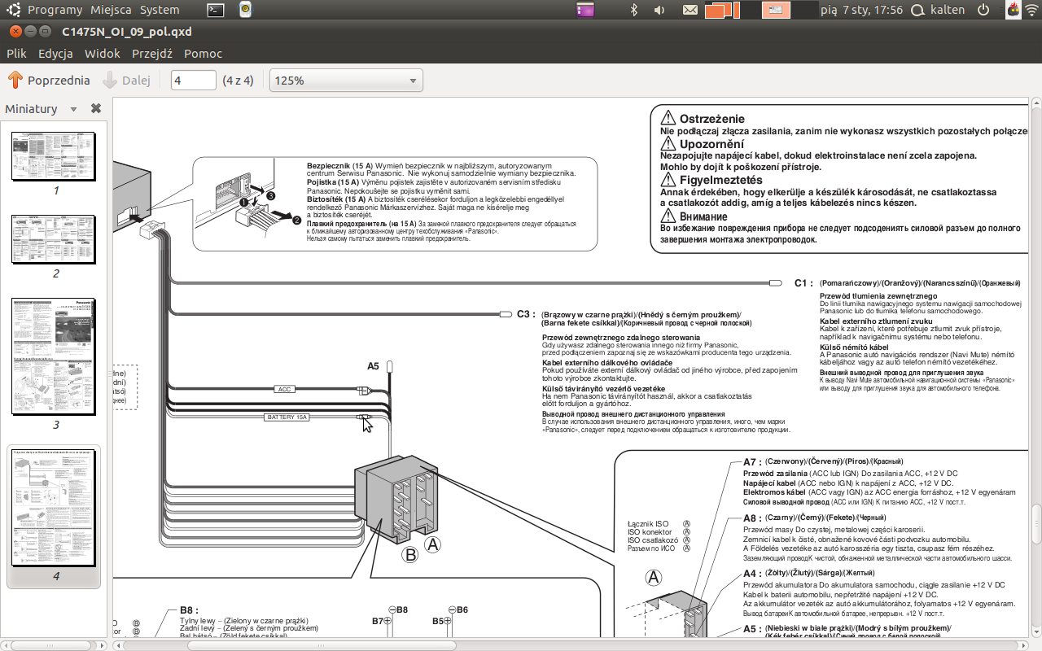Image resolution: width=1042 pixels, height=651 pixels.
Task: Open the Pomoc menu
Action: (203, 54)
